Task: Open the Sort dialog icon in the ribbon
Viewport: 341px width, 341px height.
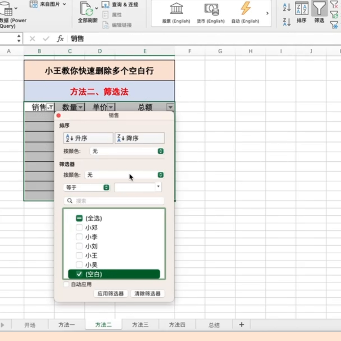Action: click(302, 8)
